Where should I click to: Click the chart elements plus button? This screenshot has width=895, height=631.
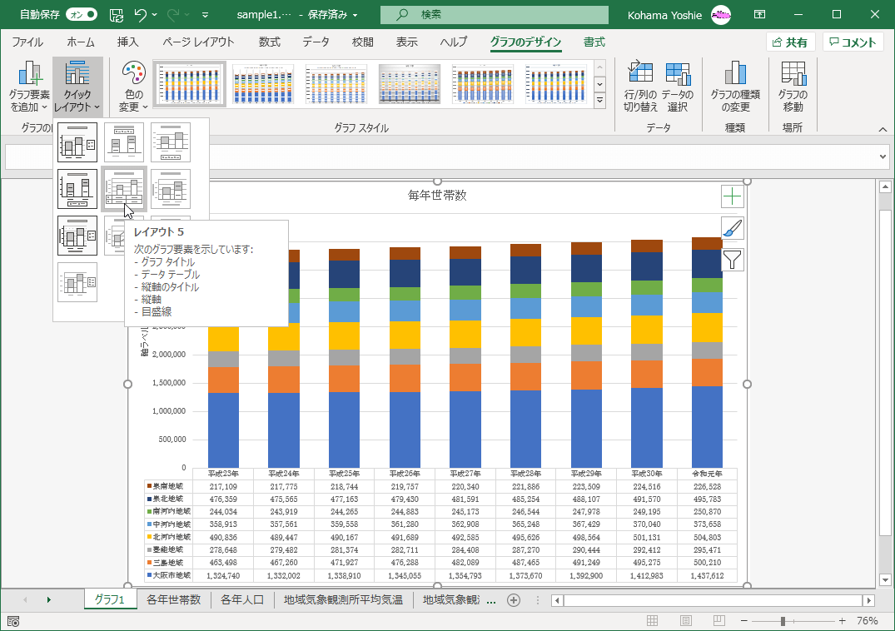pyautogui.click(x=732, y=196)
